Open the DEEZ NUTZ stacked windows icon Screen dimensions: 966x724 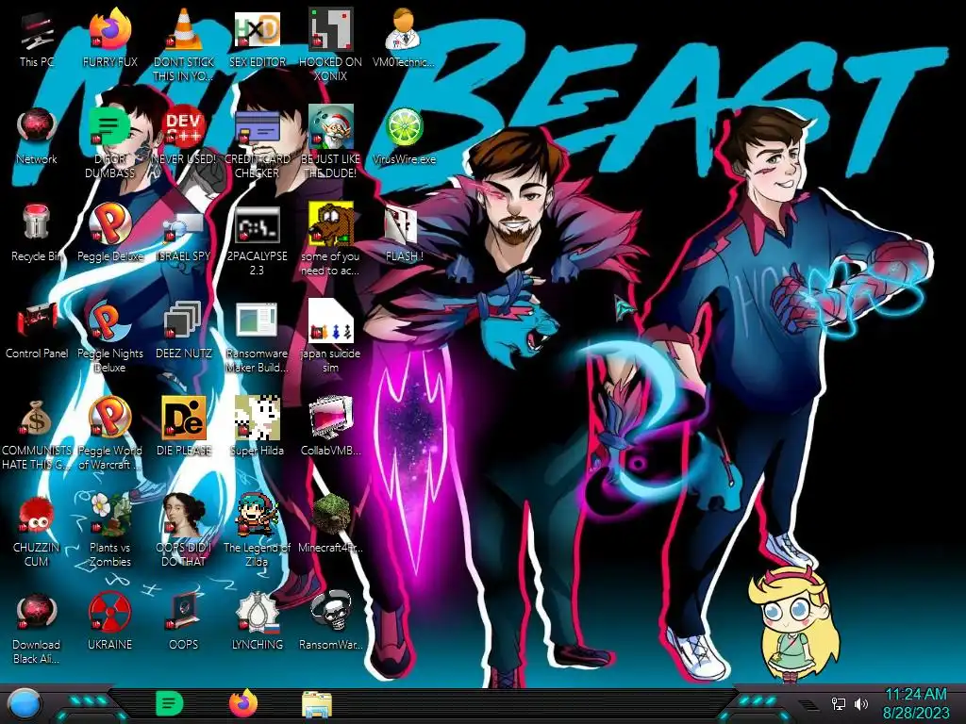click(x=184, y=321)
